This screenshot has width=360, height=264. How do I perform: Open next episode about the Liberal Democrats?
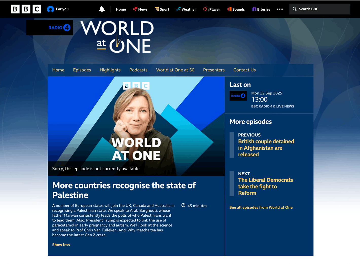pos(265,186)
